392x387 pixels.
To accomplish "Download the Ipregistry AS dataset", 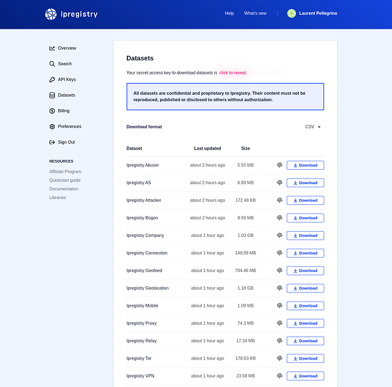I will [305, 183].
